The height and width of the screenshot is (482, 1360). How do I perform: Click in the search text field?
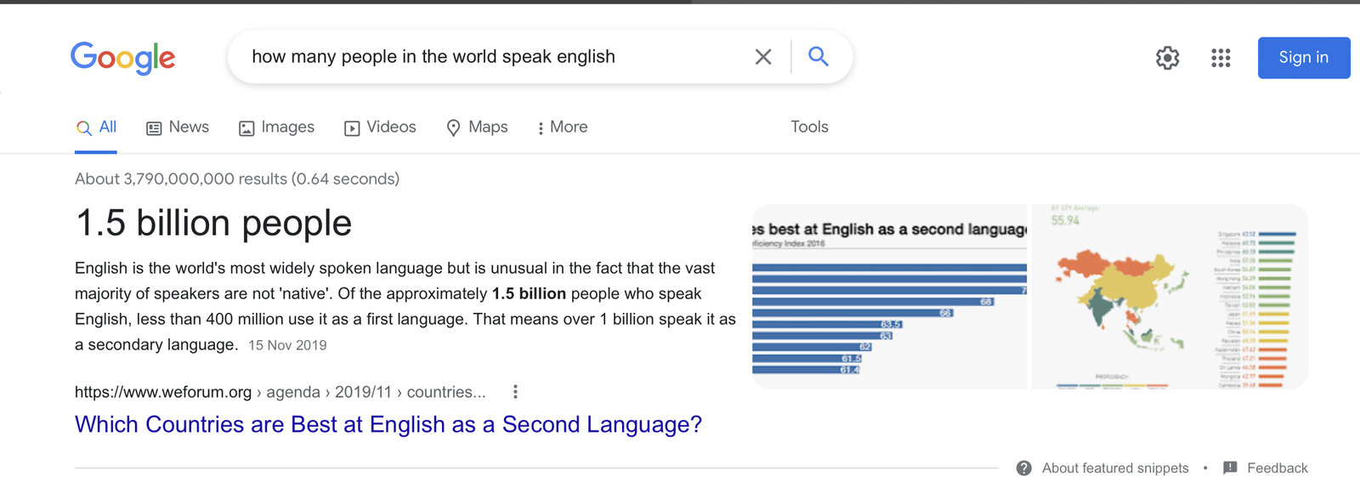493,57
